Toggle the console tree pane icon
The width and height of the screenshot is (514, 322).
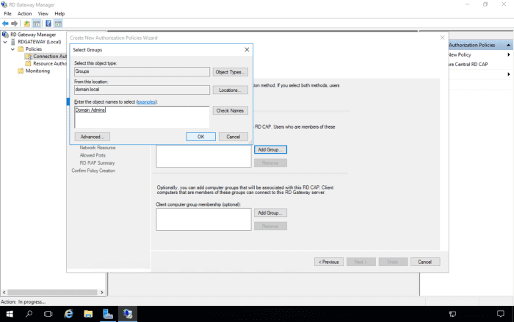pos(37,24)
